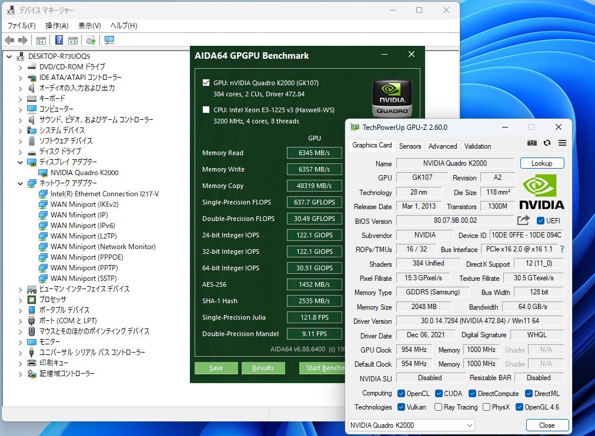Toggle the CUDA checkbox
The width and height of the screenshot is (595, 436).
click(x=439, y=394)
